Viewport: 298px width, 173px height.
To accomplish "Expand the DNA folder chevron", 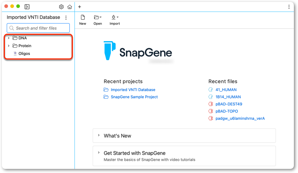I will [9, 38].
